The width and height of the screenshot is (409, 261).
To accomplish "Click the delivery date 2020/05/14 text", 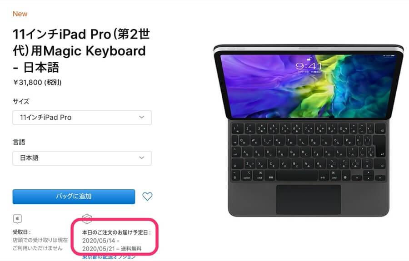I will coord(99,241).
